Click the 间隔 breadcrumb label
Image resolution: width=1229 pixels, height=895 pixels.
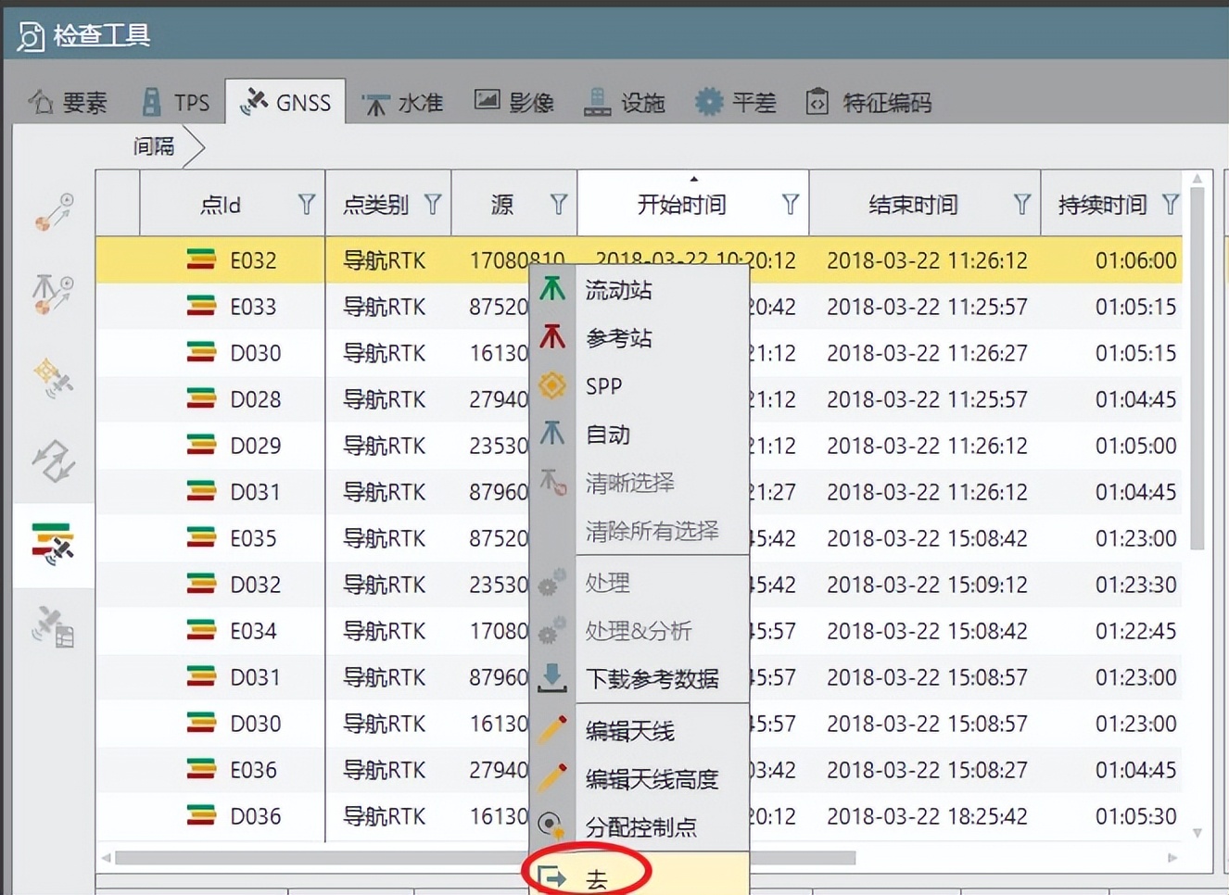(x=154, y=146)
